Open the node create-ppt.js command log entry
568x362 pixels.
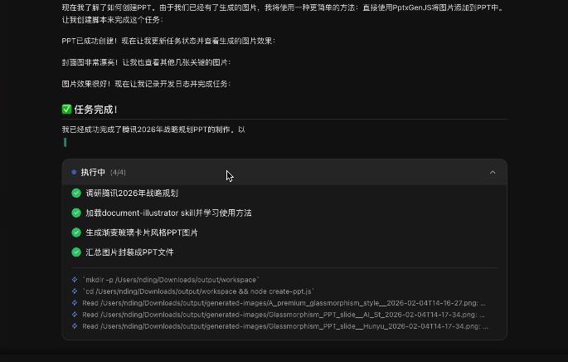[199, 291]
